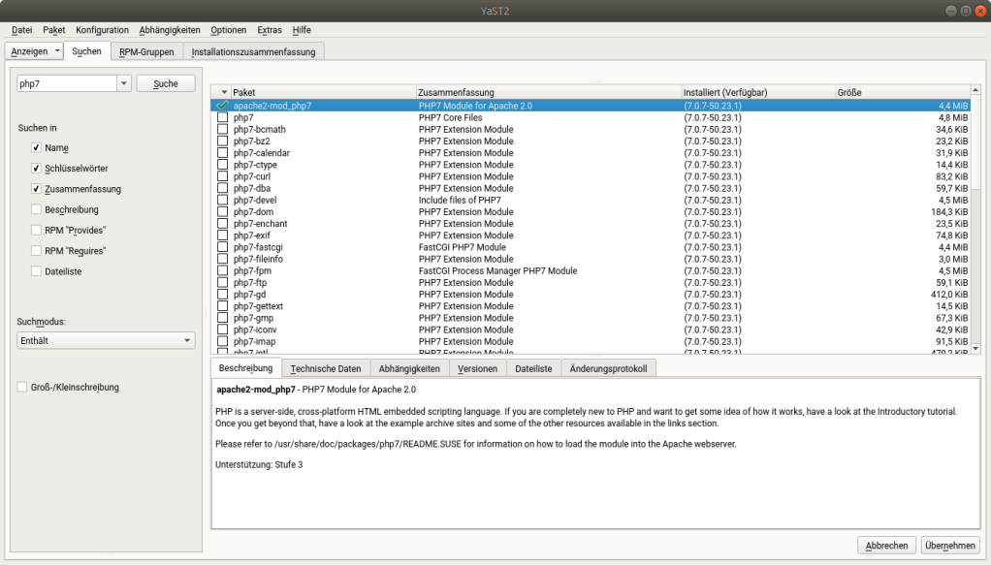Click the Suche button
Screen dimensions: 991x565
pos(166,83)
